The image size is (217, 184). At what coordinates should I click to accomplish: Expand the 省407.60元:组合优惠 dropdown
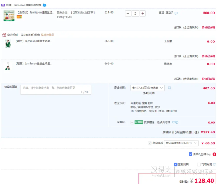tap(147, 88)
